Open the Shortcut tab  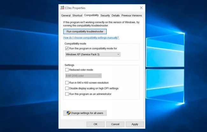(77, 16)
